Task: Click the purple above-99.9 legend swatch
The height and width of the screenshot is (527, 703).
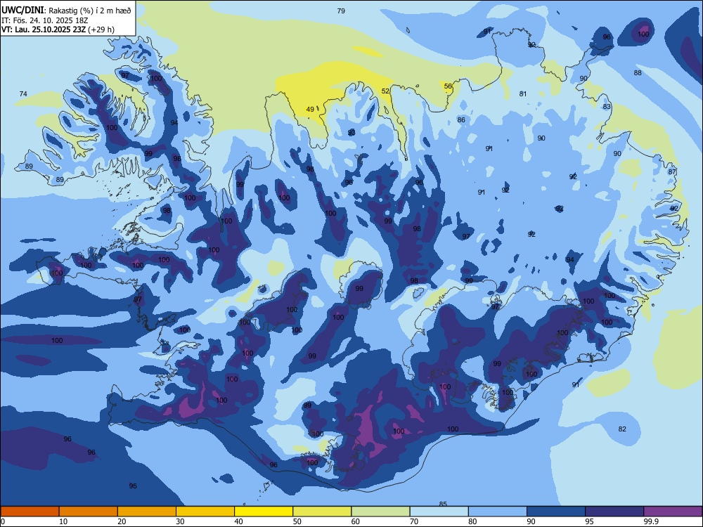Action: pos(673,512)
